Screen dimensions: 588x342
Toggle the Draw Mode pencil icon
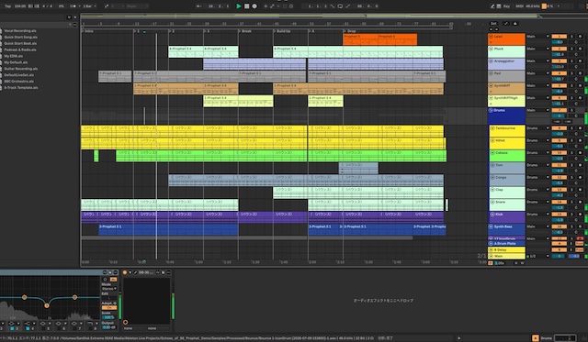pyautogui.click(x=492, y=6)
